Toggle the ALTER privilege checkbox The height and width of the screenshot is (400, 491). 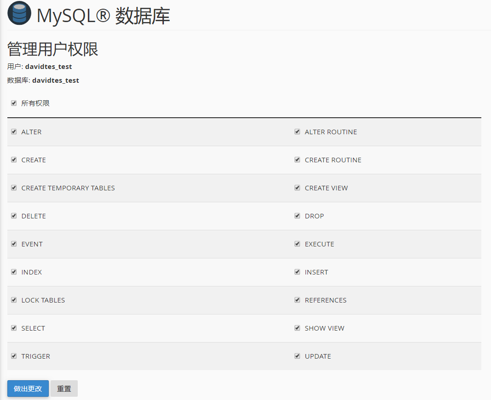[14, 131]
